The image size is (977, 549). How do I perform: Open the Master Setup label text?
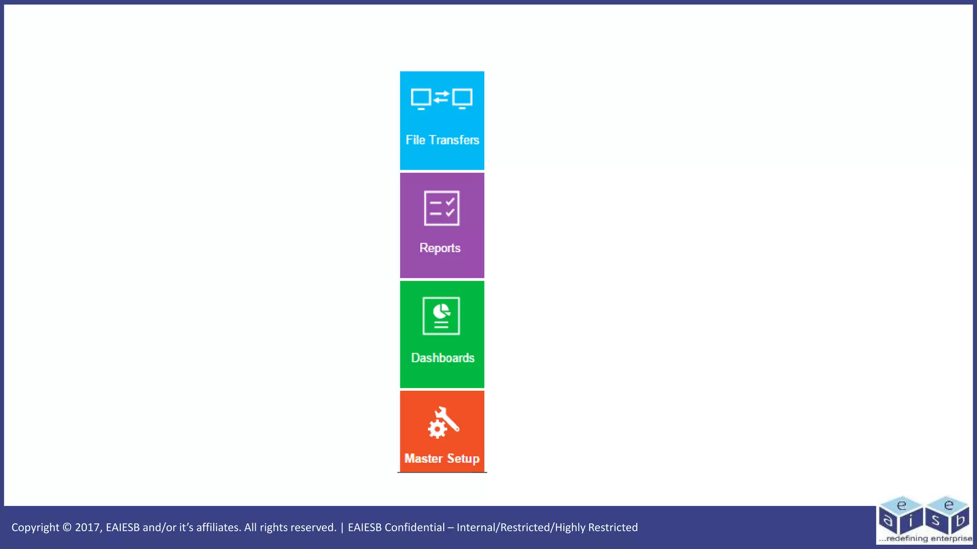(x=442, y=458)
